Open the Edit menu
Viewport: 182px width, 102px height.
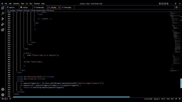tap(10, 4)
